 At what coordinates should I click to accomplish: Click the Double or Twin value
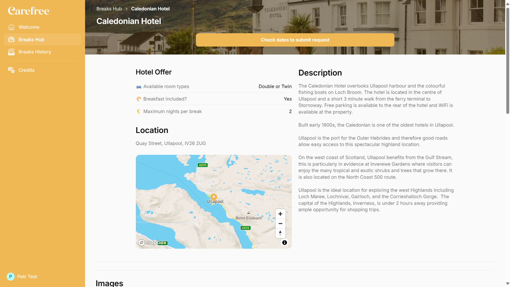tap(275, 86)
